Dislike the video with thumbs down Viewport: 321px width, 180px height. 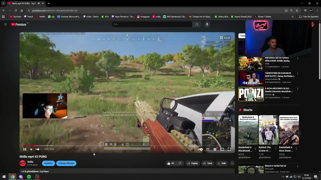(180, 163)
